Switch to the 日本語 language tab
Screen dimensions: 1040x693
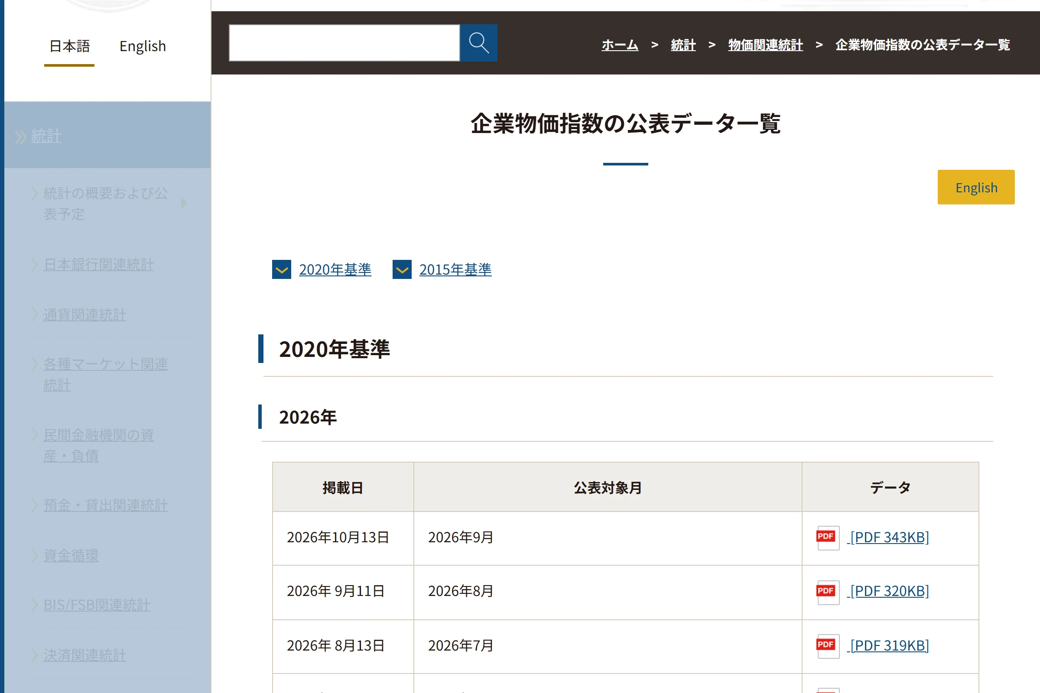[69, 46]
